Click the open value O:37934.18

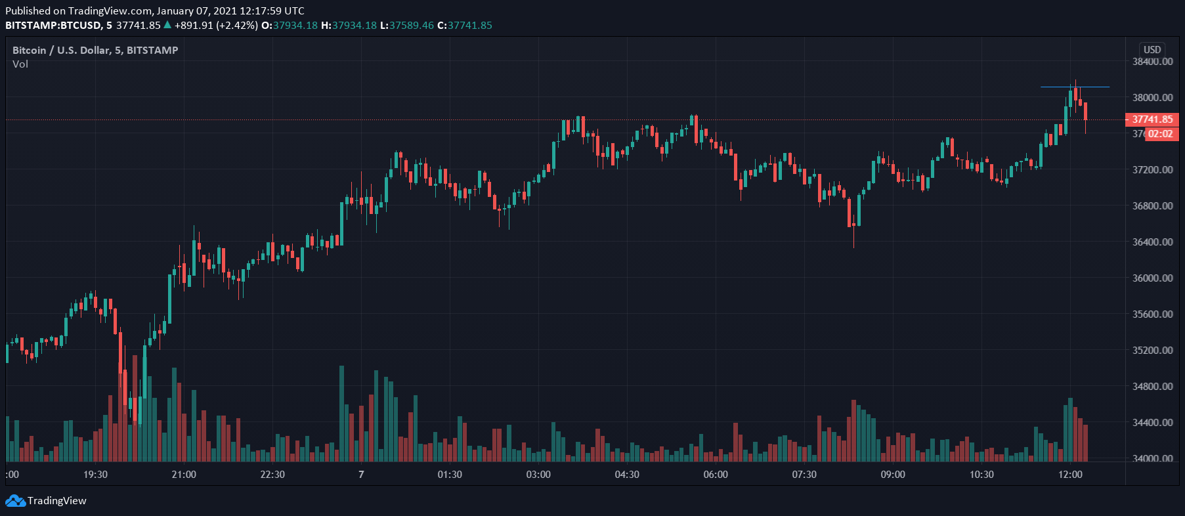point(290,26)
